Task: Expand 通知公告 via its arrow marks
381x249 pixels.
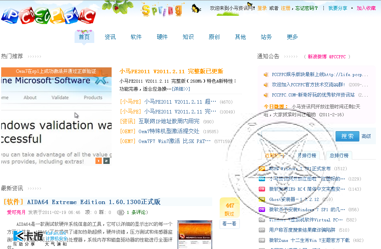Action: 291,57
